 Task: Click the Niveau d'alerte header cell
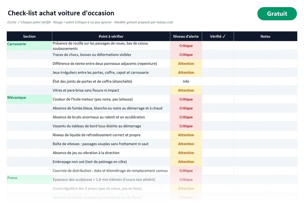click(x=186, y=36)
